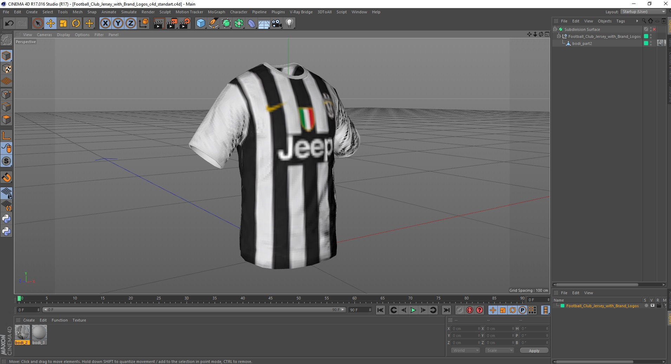Toggle layer visibility for Football_Club_Jersey layer
Screen dimensions: 671x364
click(652, 306)
